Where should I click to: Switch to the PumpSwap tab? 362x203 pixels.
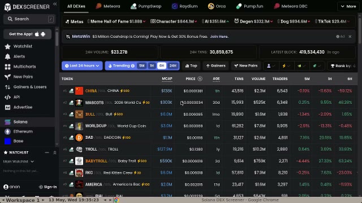146,6
